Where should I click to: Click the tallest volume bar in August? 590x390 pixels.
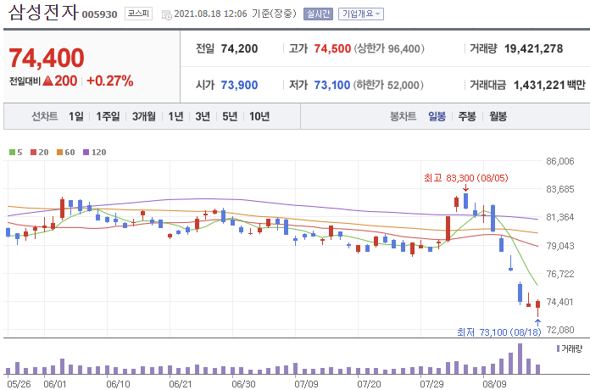520,359
